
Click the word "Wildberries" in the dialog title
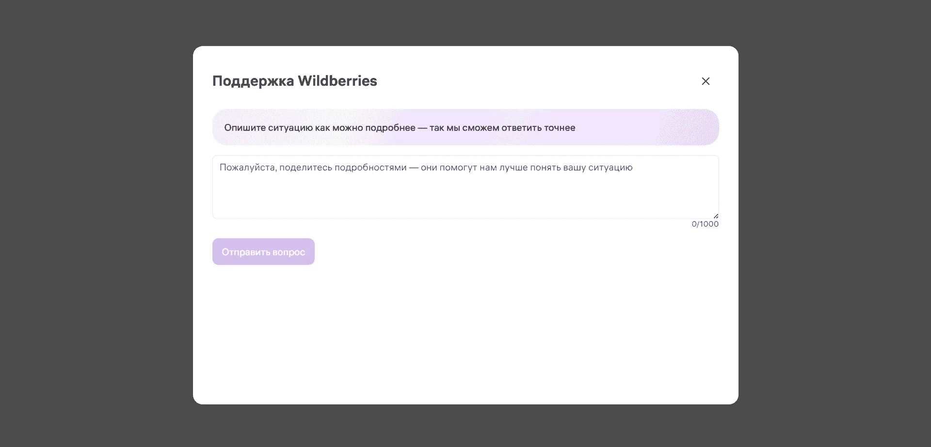point(337,81)
